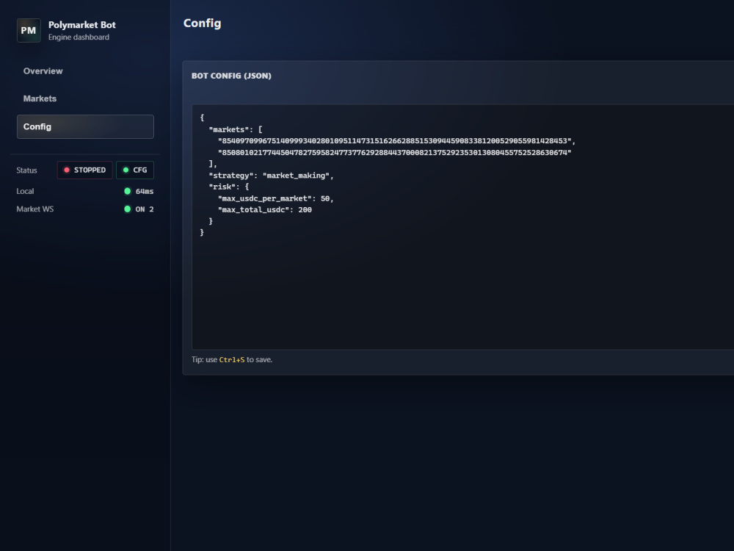Click the green Market WS indicator dot
Screen dimensions: 734x551
[127, 209]
